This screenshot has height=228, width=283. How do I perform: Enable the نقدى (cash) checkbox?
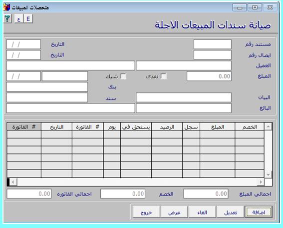164,76
